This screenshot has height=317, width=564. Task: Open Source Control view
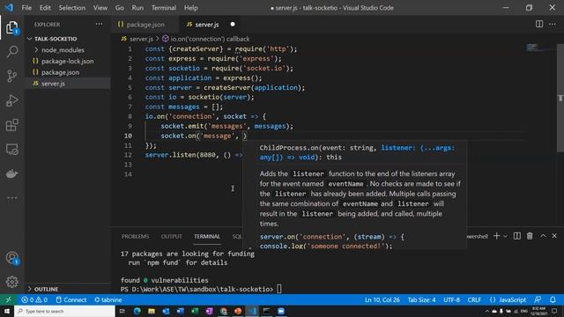point(11,77)
